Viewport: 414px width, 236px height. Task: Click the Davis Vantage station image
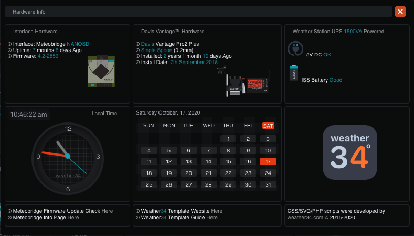(x=243, y=82)
